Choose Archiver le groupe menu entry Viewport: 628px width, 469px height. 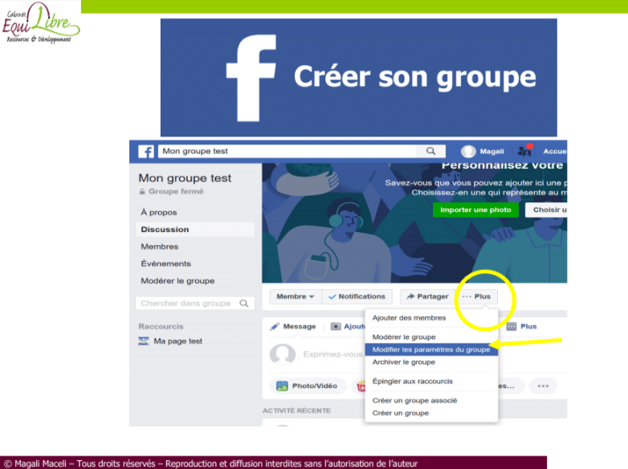click(x=404, y=362)
